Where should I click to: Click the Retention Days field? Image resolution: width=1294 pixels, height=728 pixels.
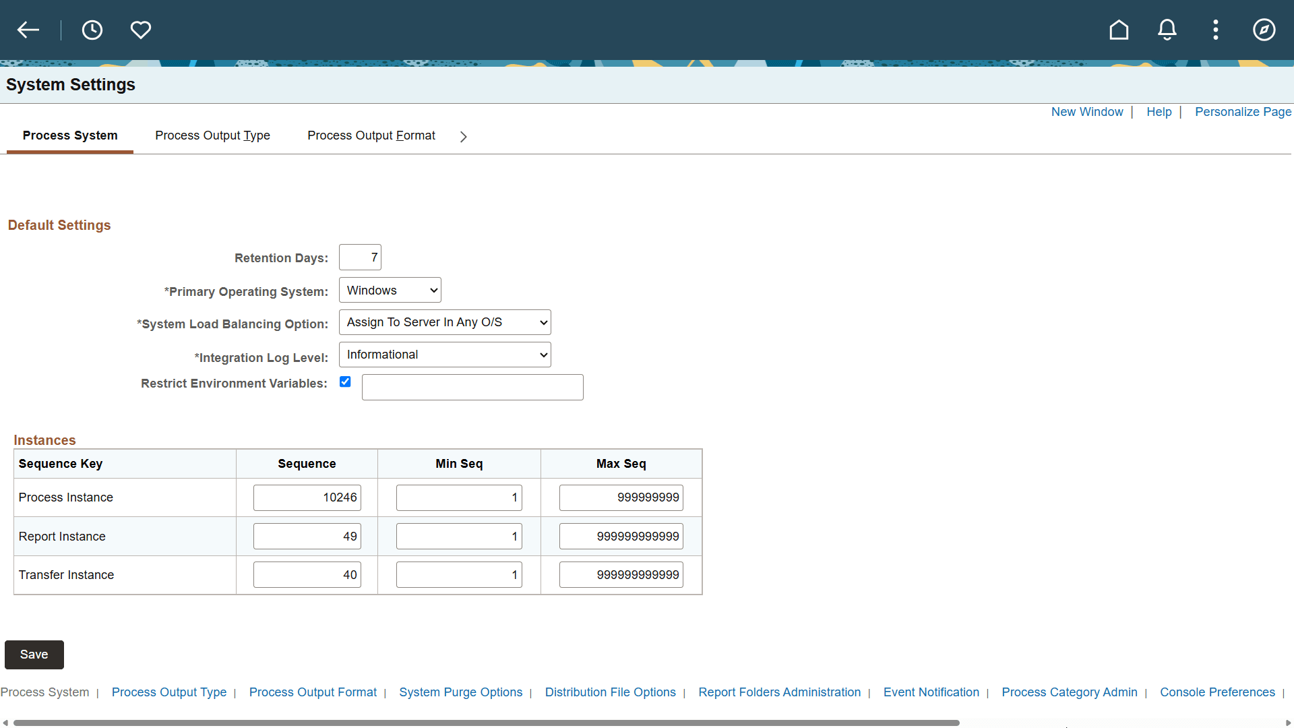[x=360, y=257]
